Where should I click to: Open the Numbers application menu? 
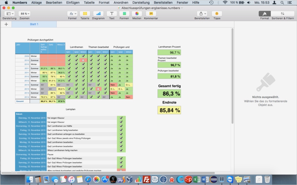[20, 3]
